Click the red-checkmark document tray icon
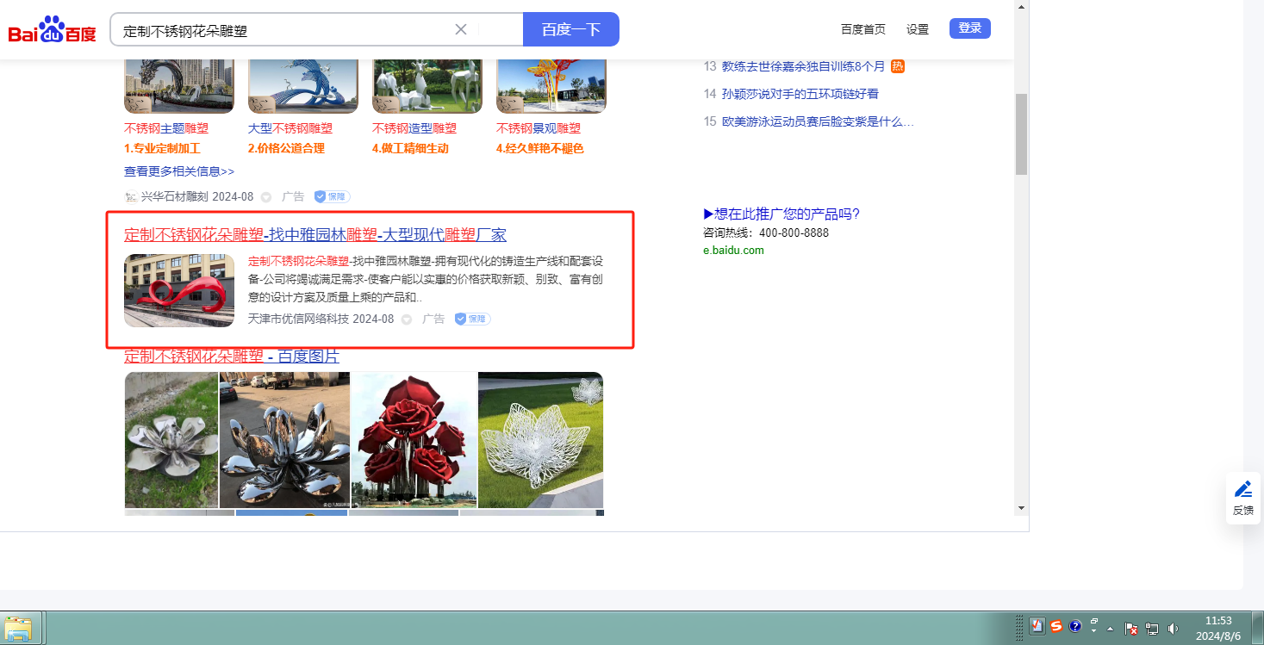 tap(1038, 627)
